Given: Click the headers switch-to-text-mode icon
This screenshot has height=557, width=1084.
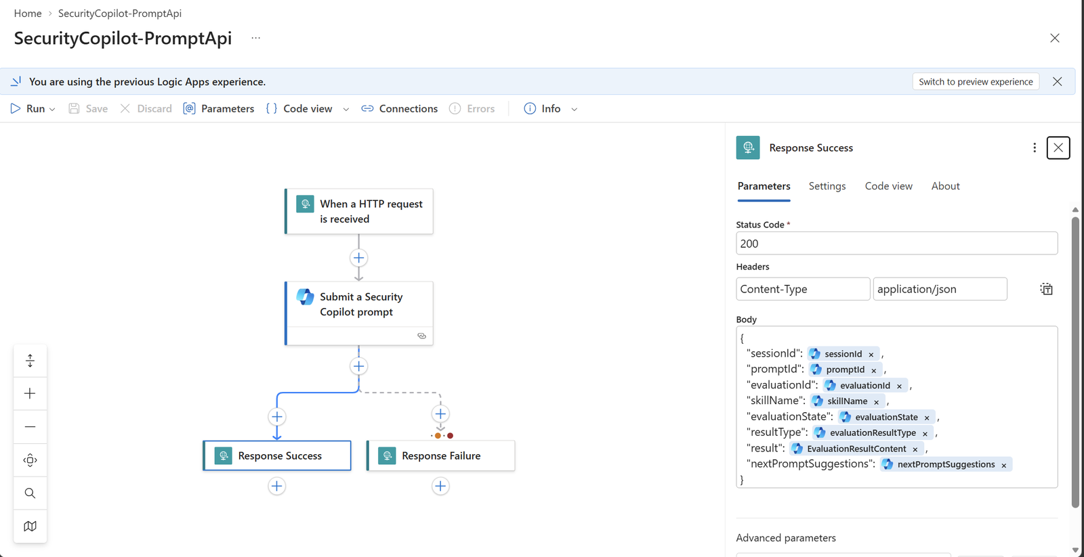Looking at the screenshot, I should (1047, 289).
